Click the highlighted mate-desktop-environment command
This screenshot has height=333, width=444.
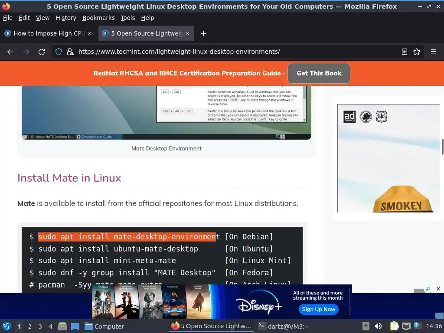127,237
